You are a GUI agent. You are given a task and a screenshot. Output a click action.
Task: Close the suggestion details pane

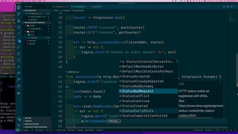(x=221, y=83)
